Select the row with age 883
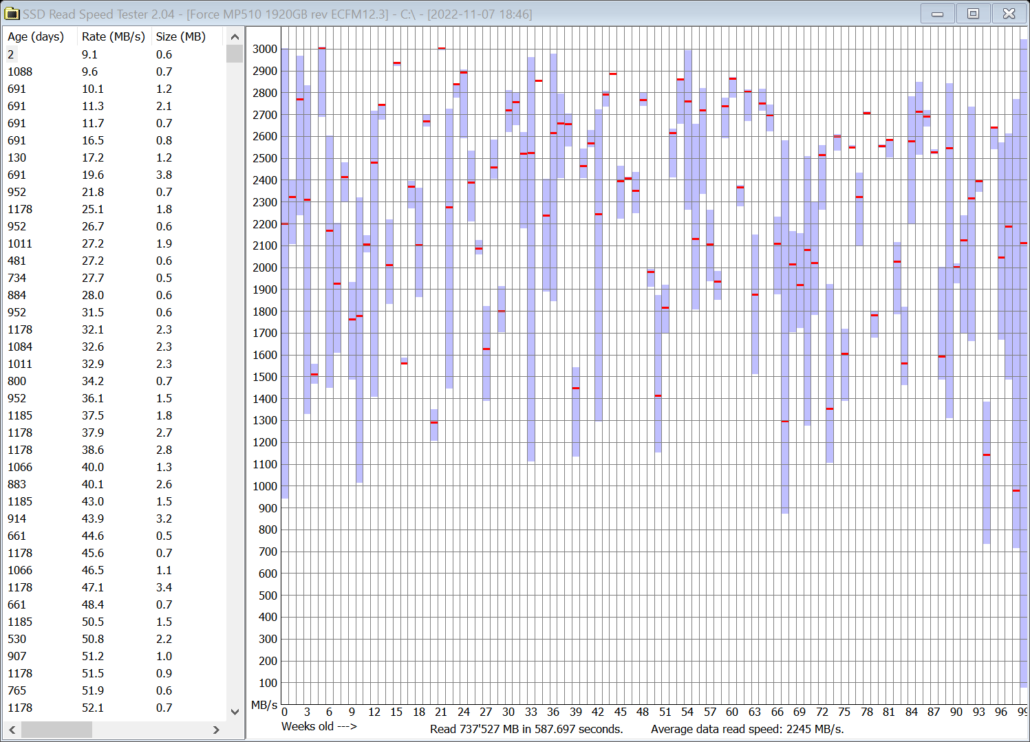 coord(115,484)
